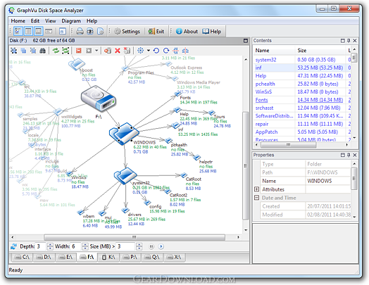Viewport: 369px width, 285px height.
Task: Click the third selection icon in the diagram toolbar
Action: pyautogui.click(x=33, y=51)
